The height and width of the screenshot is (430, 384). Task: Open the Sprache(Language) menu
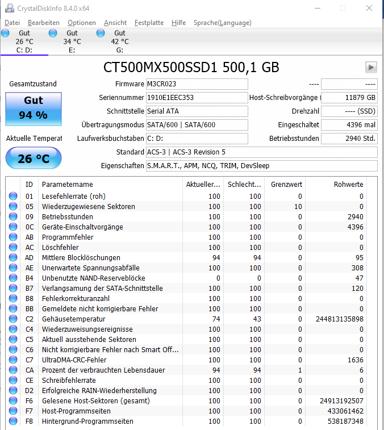pos(223,23)
